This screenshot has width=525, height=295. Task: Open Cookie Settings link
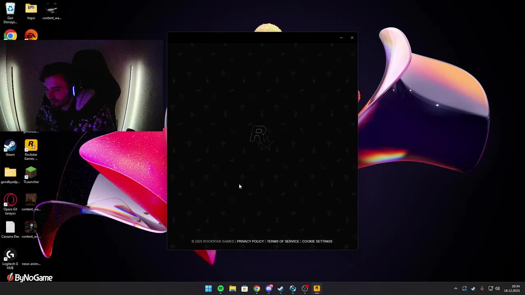pos(317,241)
